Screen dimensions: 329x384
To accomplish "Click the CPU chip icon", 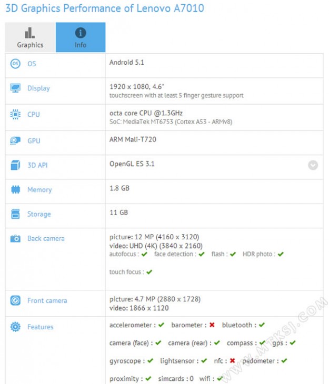I will click(15, 114).
